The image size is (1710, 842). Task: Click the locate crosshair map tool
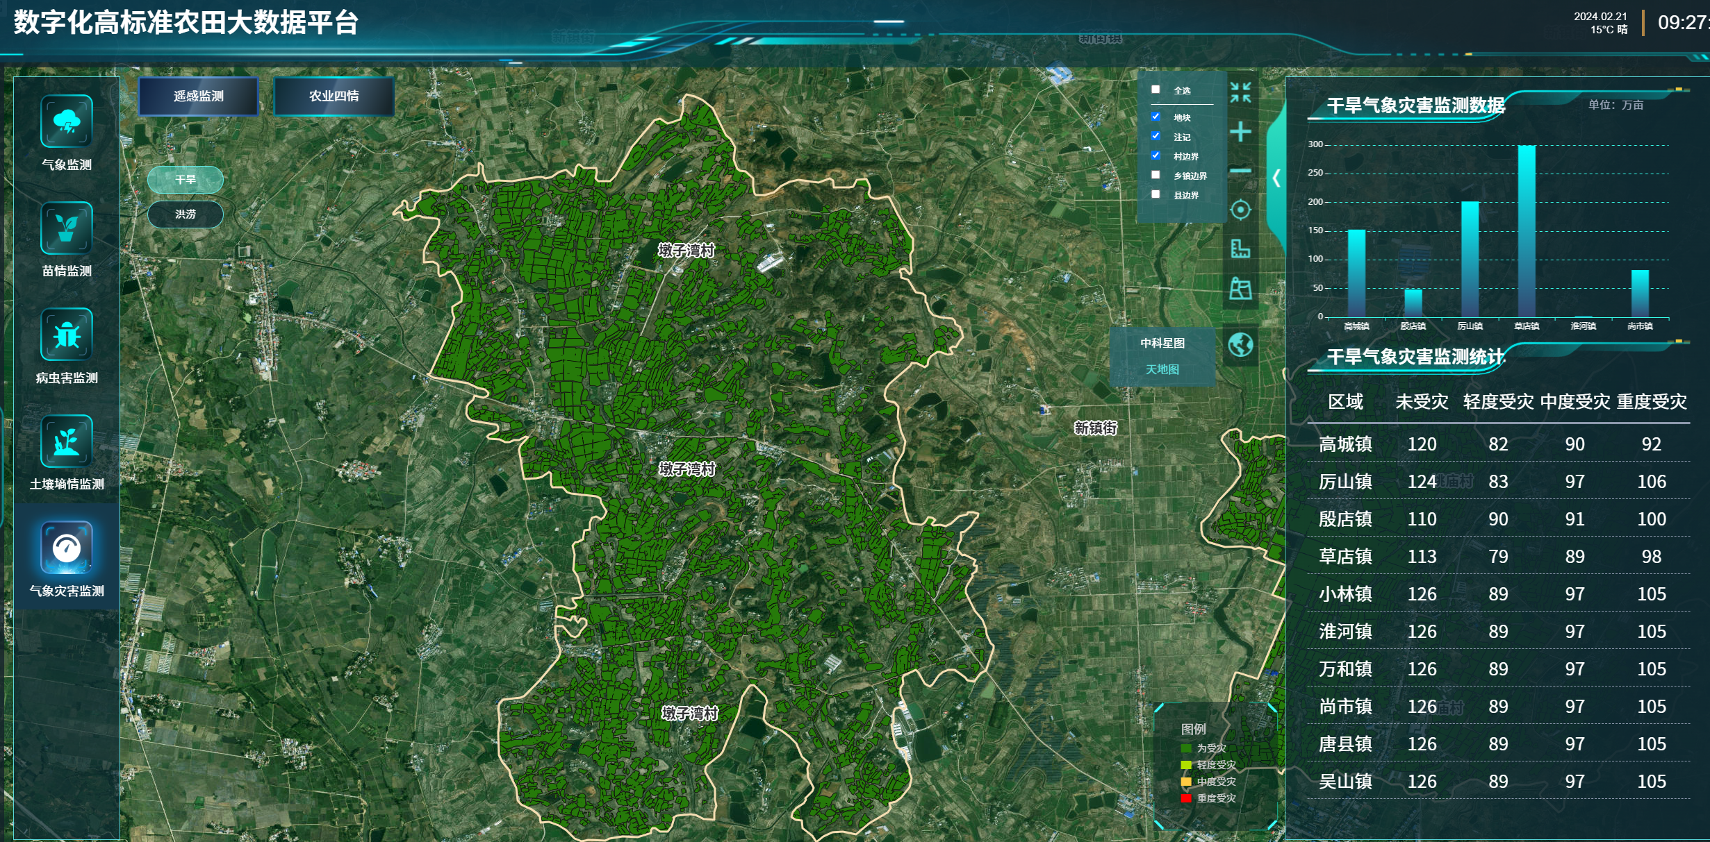pyautogui.click(x=1240, y=210)
